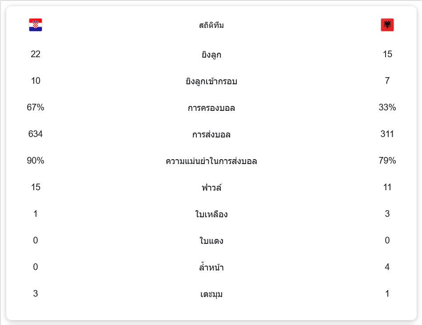This screenshot has height=325, width=422.
Task: Select Albania's 311 passes value
Action: pyautogui.click(x=387, y=134)
